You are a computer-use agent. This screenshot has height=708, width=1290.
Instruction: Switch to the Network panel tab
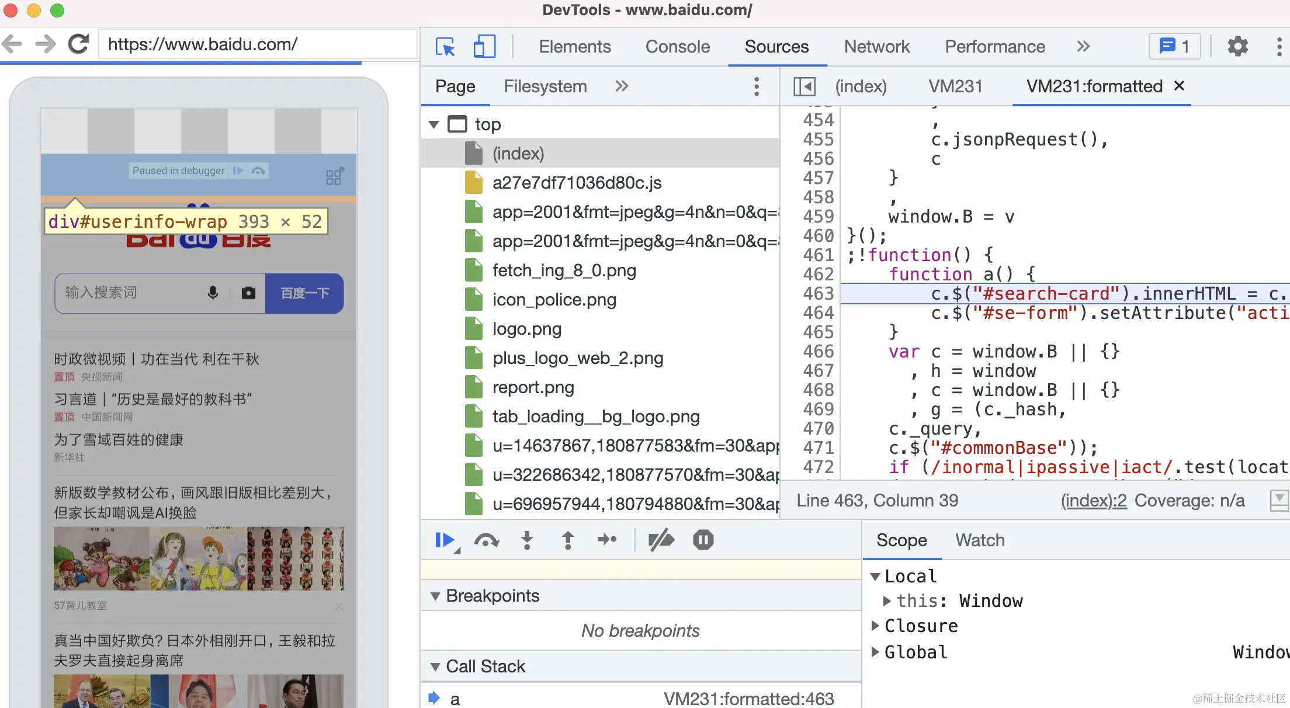tap(876, 47)
